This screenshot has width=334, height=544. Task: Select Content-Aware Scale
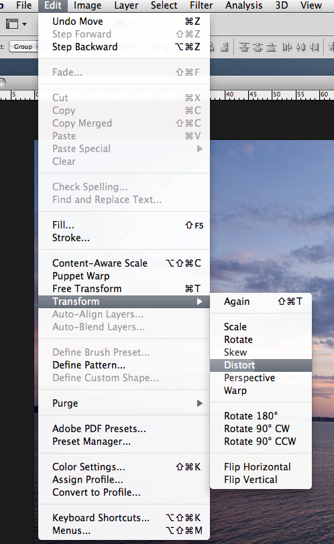coord(124,263)
